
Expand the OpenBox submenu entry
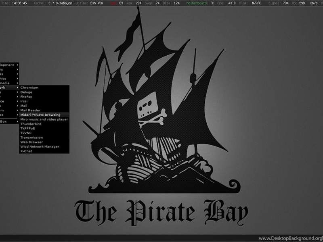click(x=9, y=122)
